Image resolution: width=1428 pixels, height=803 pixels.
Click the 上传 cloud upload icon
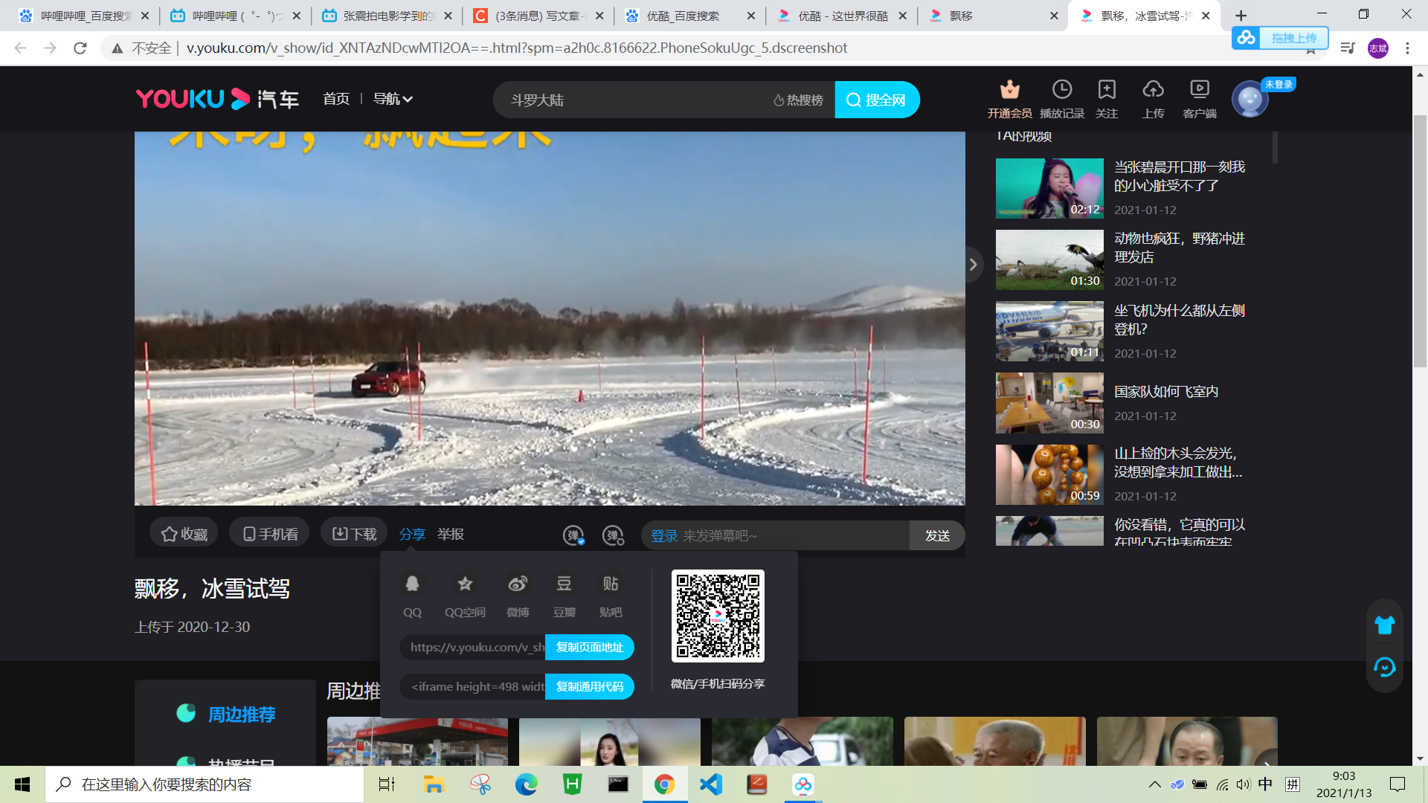(x=1153, y=90)
